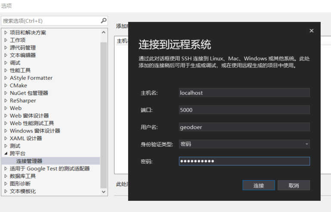The image size is (331, 212).
Task: Select XAML 设计器 item
Action: [x=26, y=138]
